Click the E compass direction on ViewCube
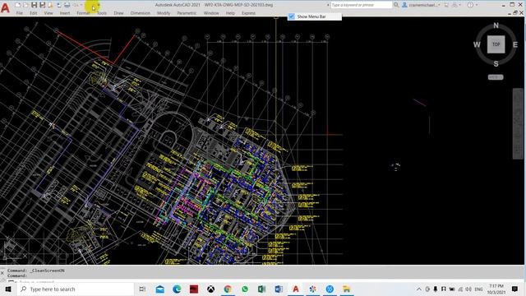Viewport: 526px width, 296px height. tap(515, 44)
